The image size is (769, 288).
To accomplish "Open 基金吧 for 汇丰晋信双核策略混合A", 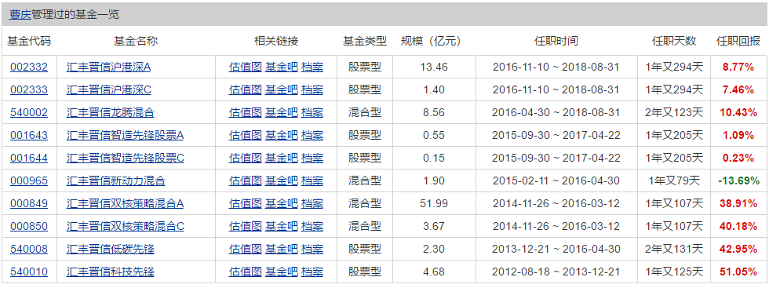I will (x=282, y=203).
